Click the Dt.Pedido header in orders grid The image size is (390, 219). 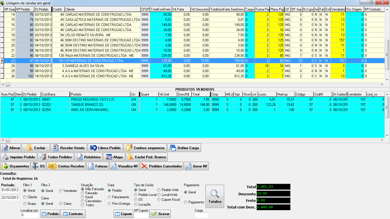point(43,9)
